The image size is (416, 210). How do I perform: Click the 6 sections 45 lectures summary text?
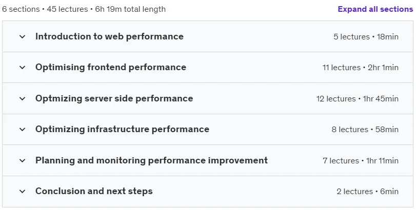click(x=84, y=9)
